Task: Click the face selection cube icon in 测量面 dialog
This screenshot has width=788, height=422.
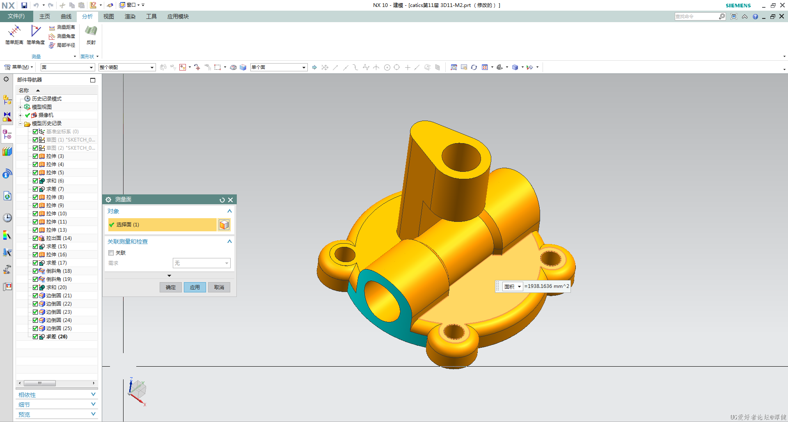Action: (224, 225)
